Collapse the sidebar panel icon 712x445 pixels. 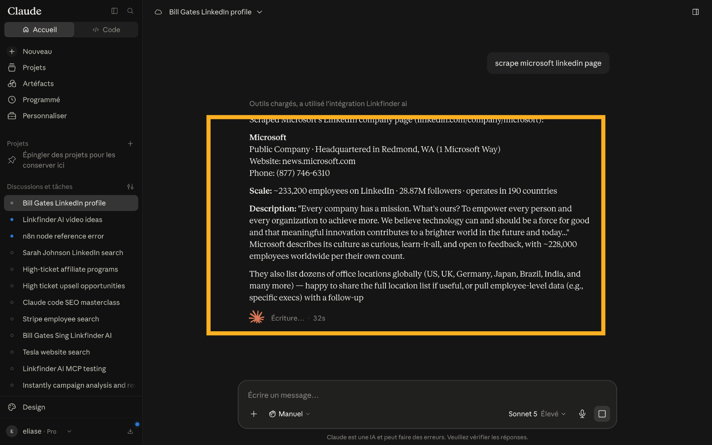coord(115,11)
